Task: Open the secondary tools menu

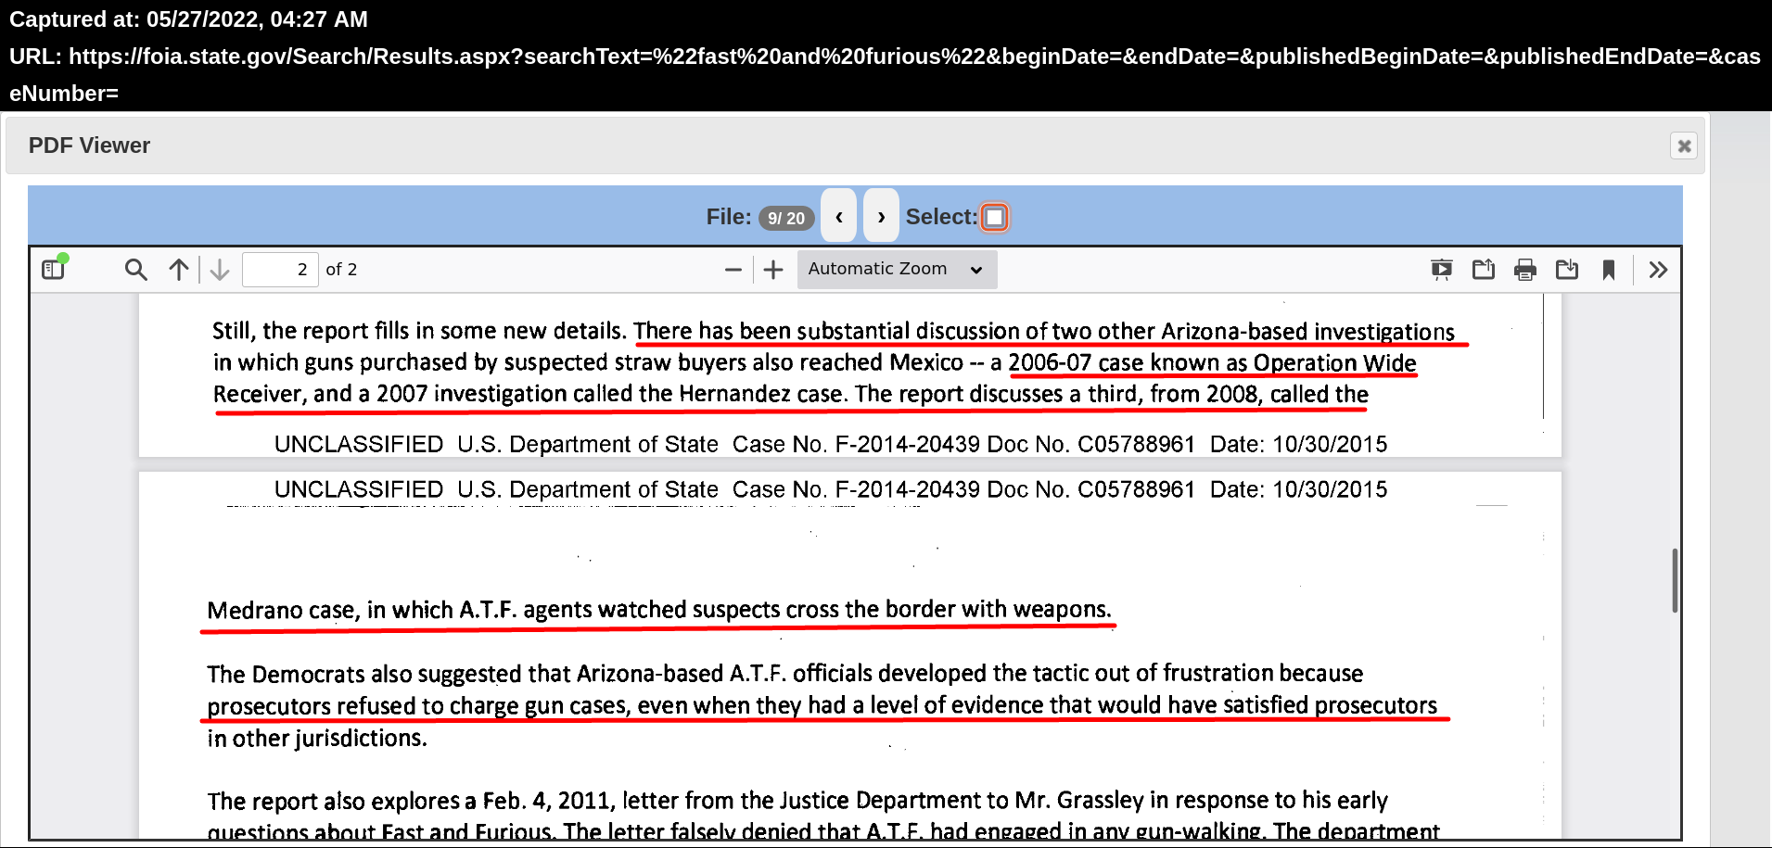Action: [x=1658, y=270]
